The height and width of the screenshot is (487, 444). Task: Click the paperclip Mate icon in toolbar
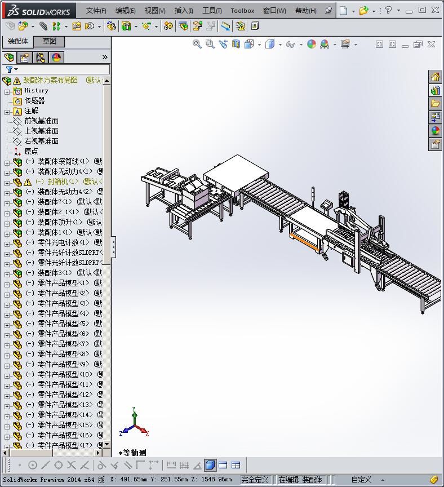43,26
